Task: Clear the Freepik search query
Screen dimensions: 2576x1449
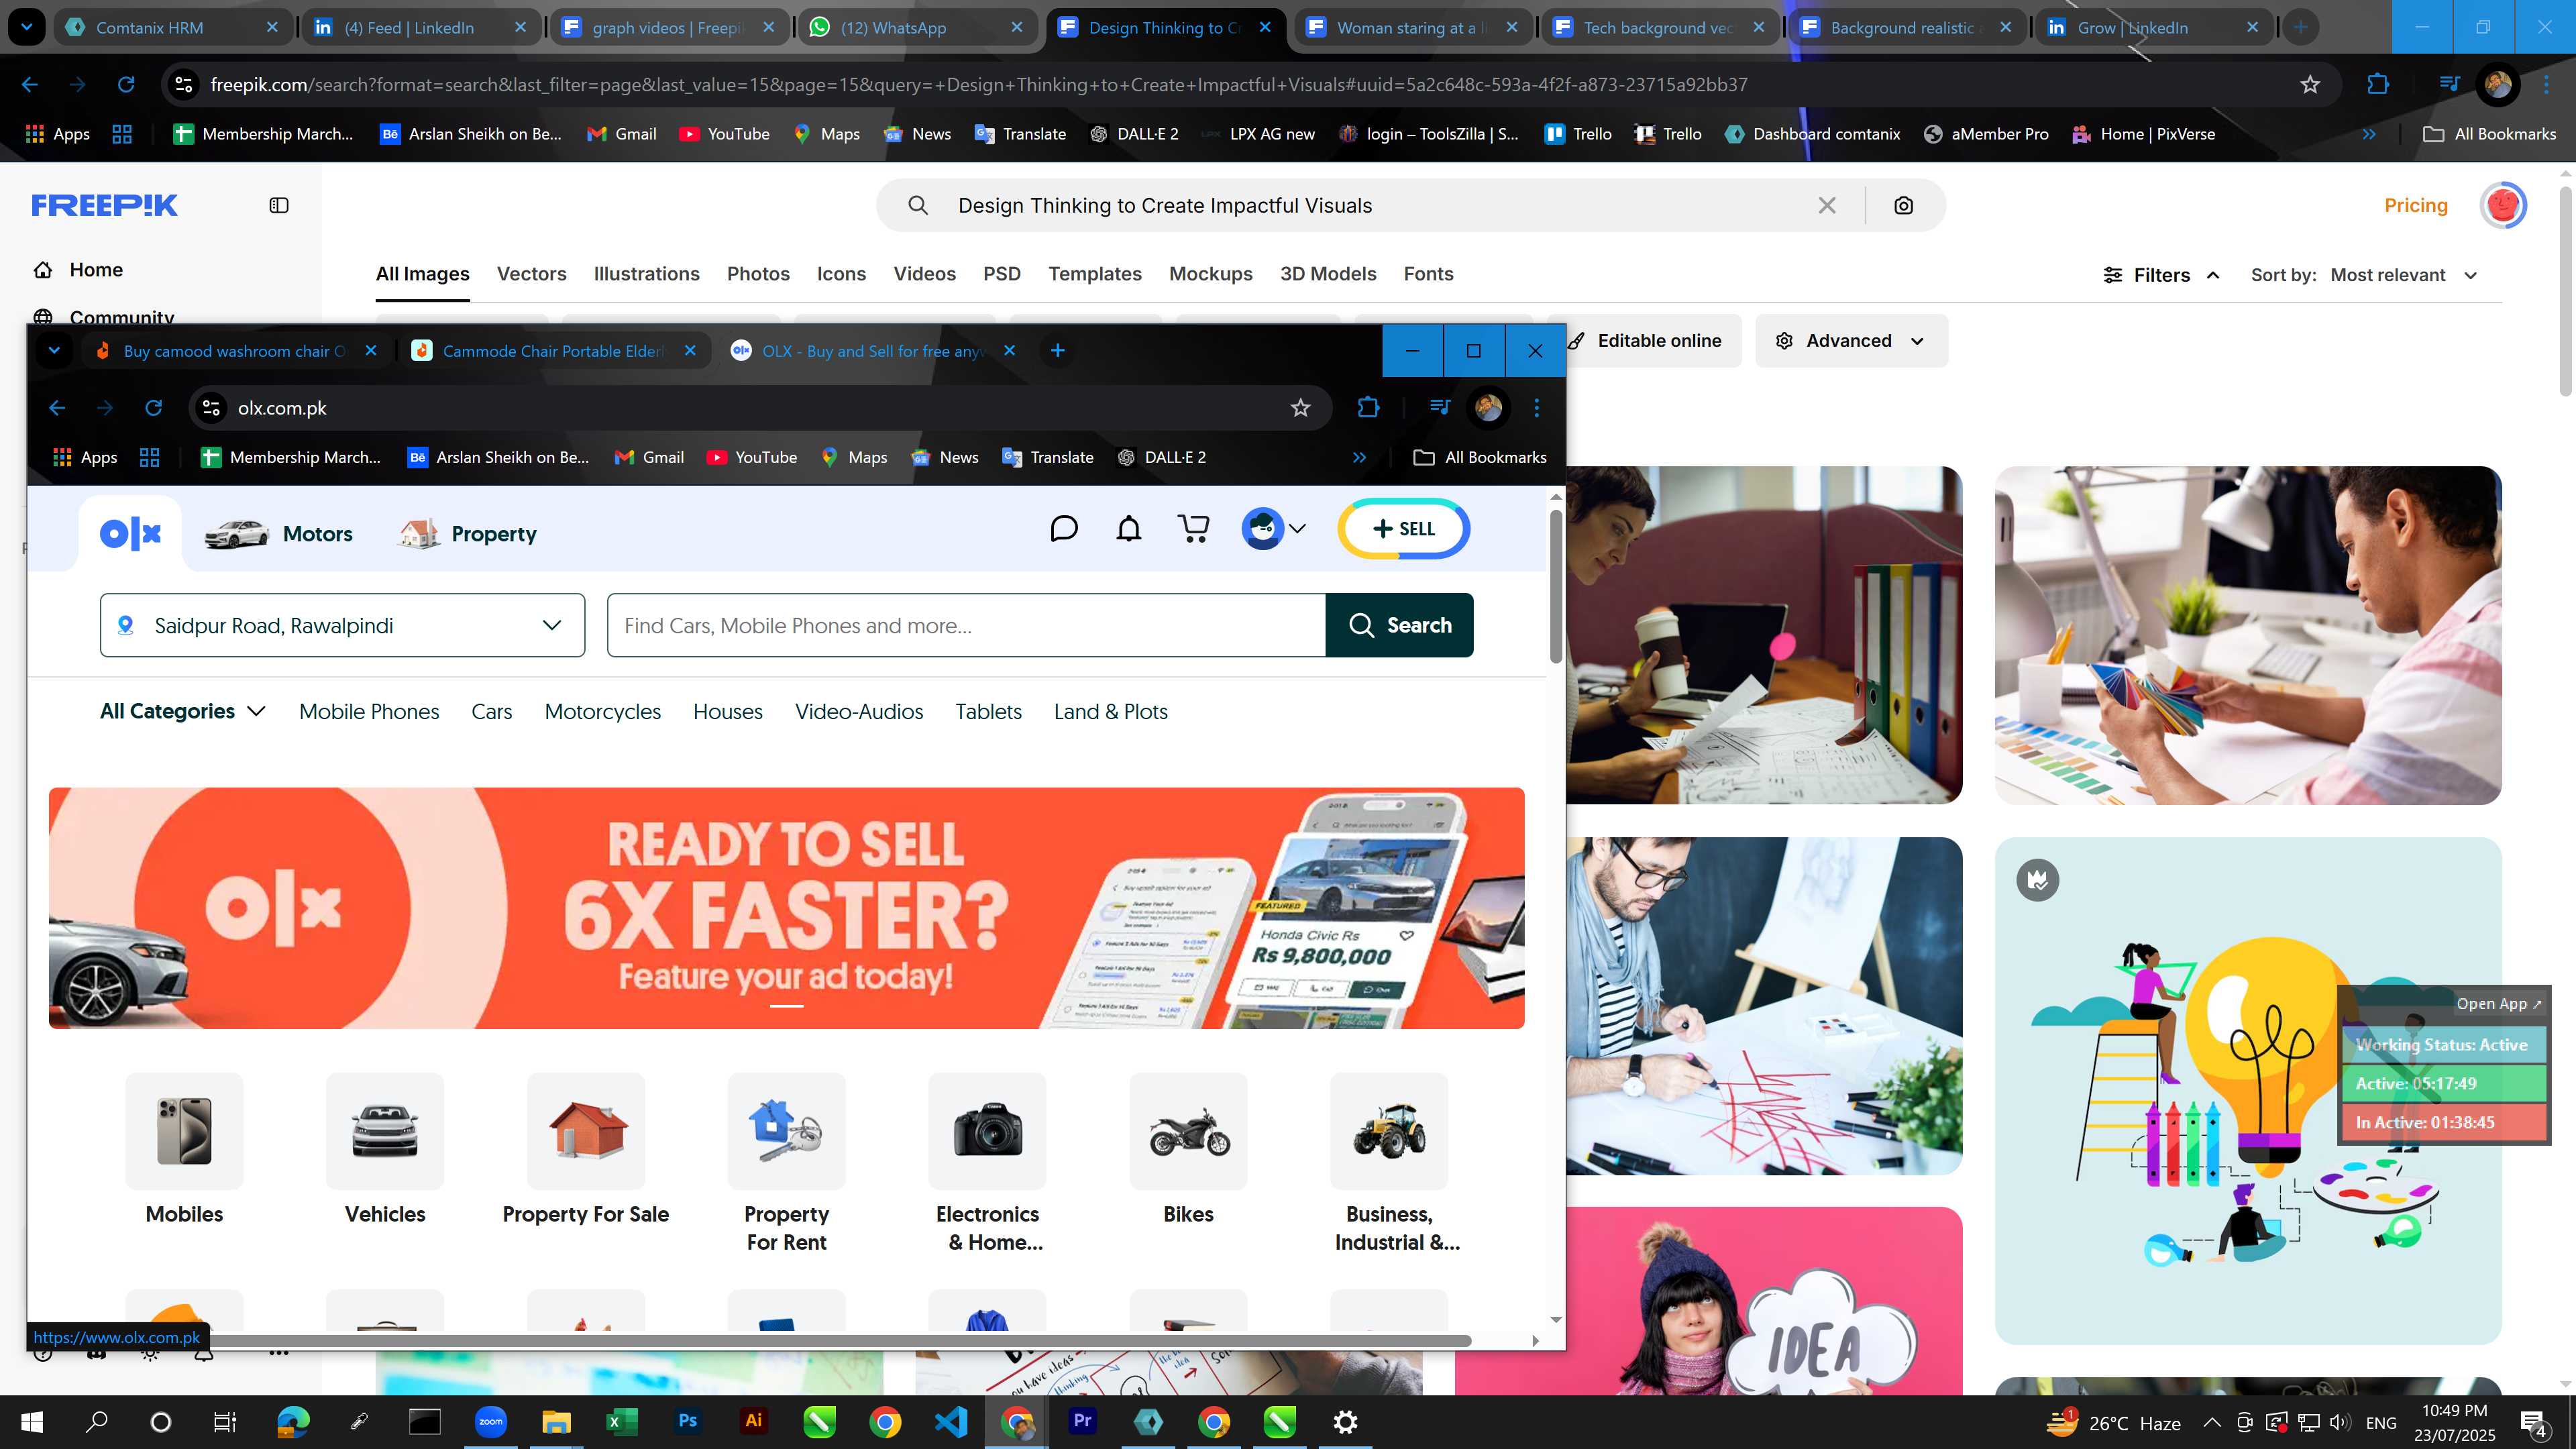Action: click(1827, 205)
